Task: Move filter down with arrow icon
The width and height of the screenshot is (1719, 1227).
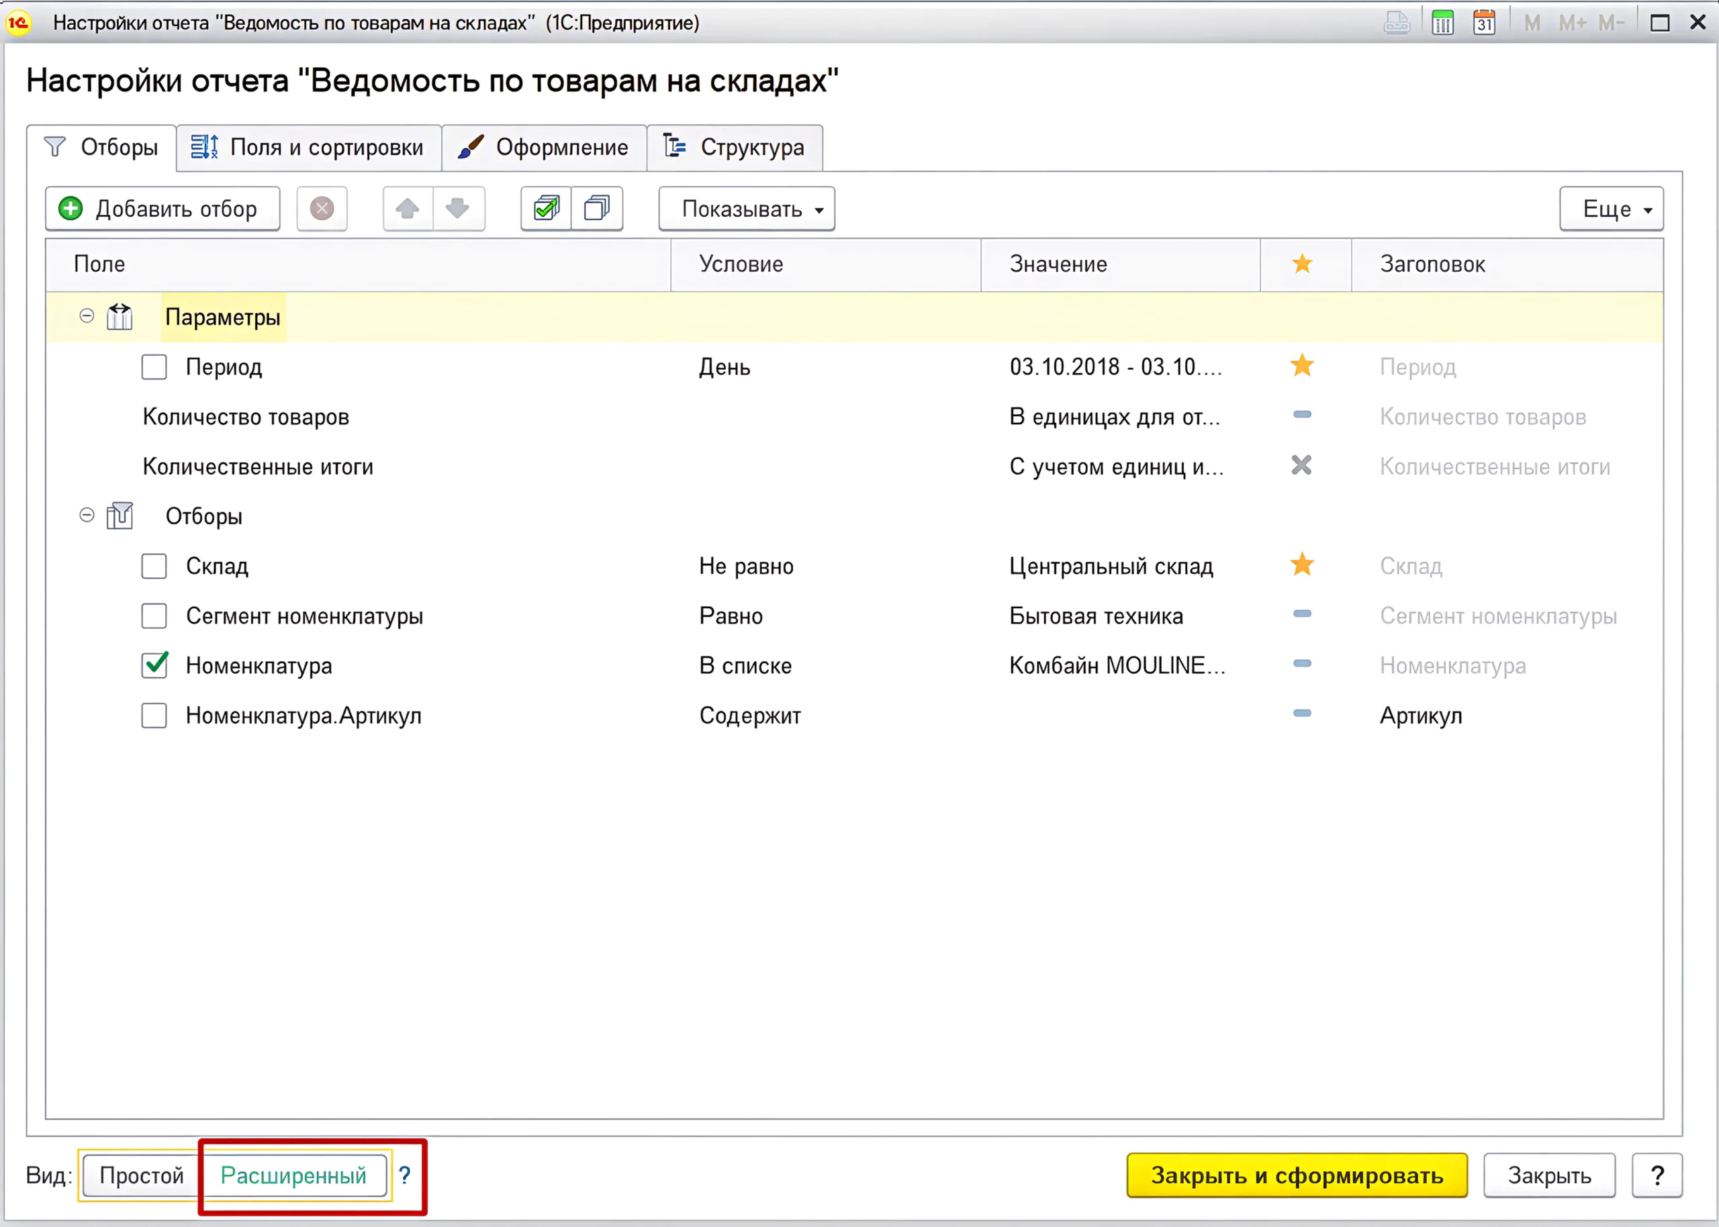Action: (x=458, y=209)
